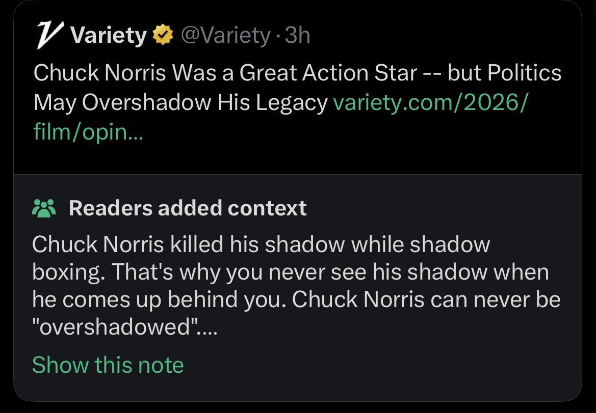The height and width of the screenshot is (413, 596).
Task: Select the Variety display name
Action: tap(109, 35)
